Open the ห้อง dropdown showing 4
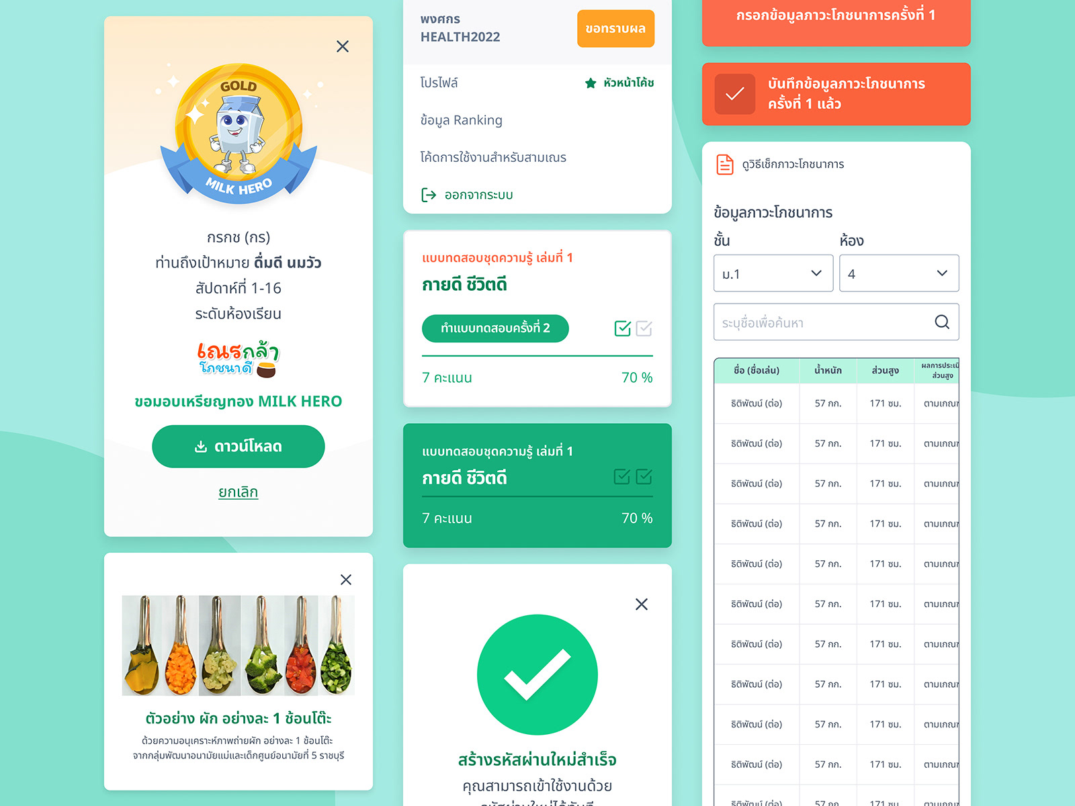The height and width of the screenshot is (806, 1075). coord(899,273)
